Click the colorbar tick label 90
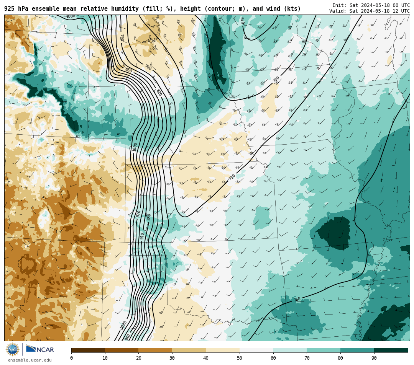This screenshot has height=365, width=414. click(x=374, y=358)
